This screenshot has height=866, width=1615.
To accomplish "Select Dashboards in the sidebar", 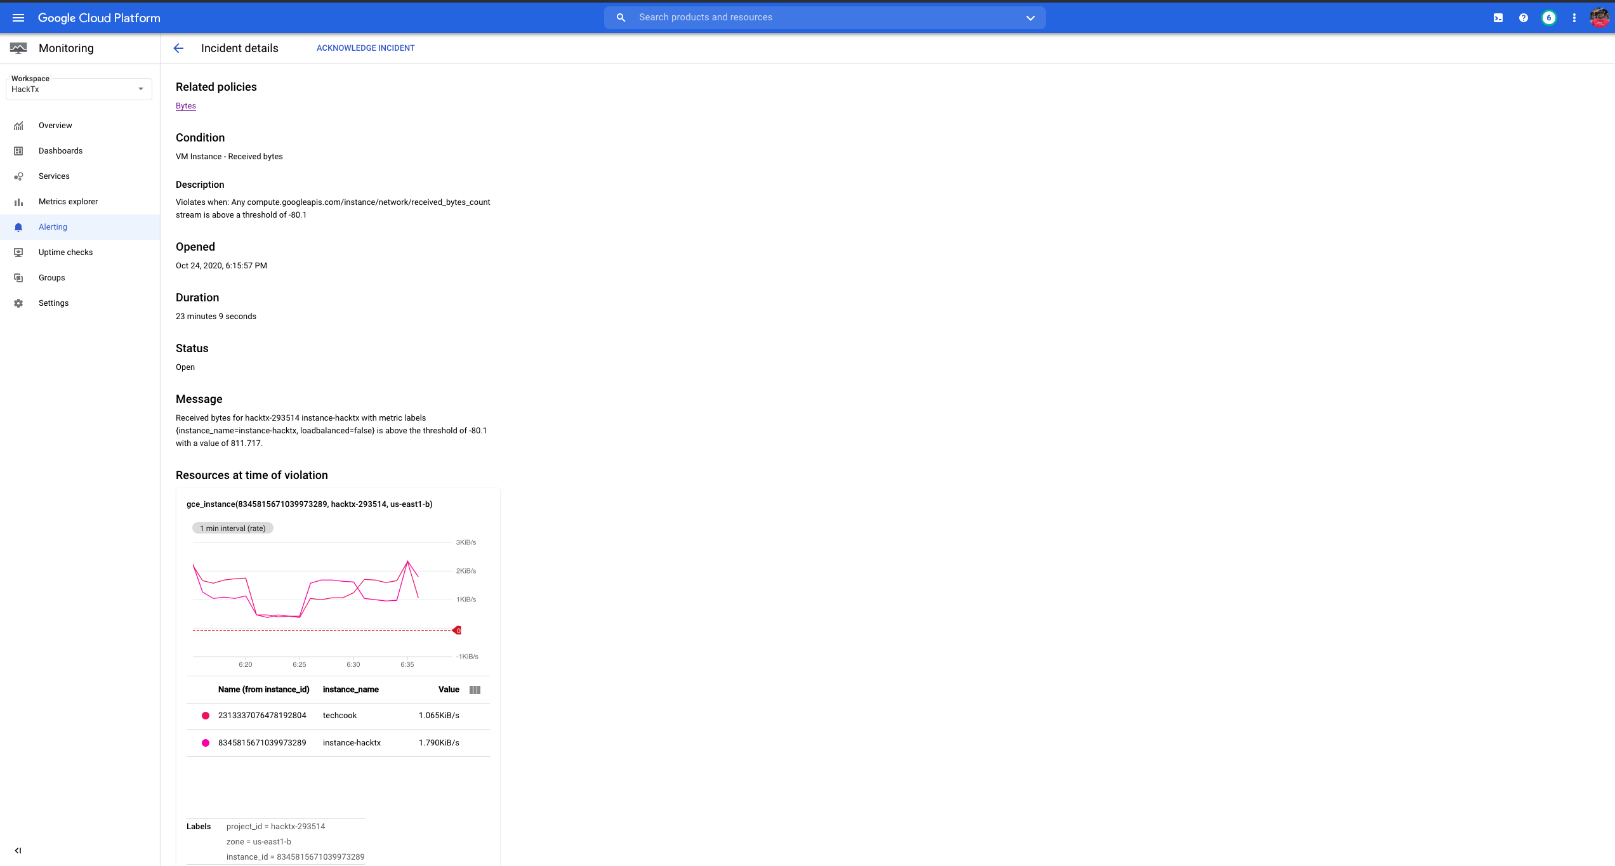I will click(60, 151).
